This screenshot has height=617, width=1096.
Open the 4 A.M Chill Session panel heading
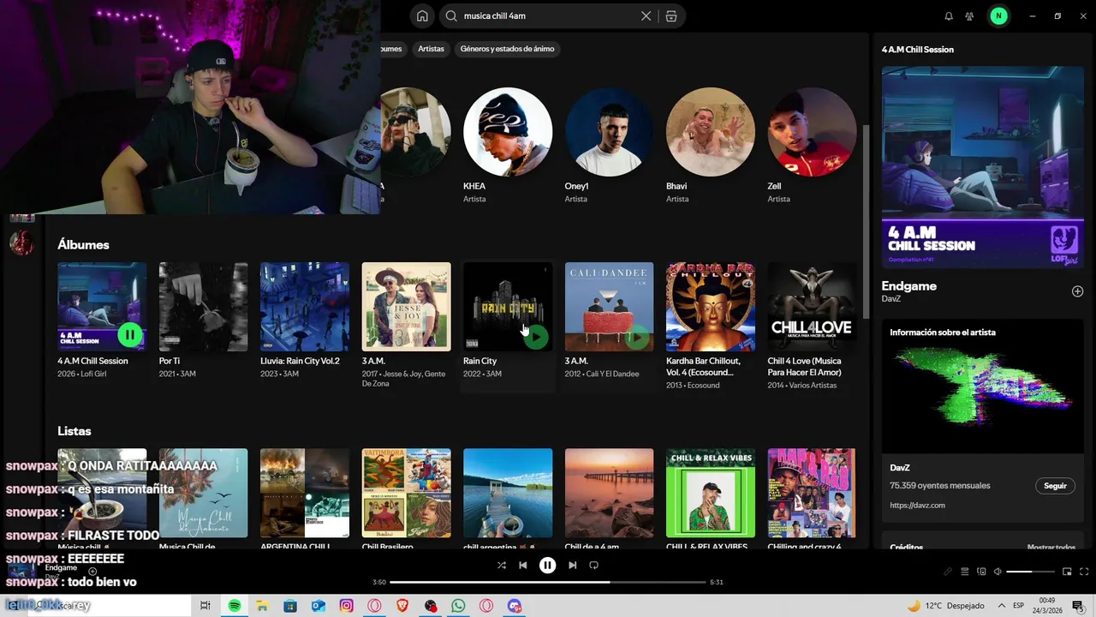pos(917,50)
